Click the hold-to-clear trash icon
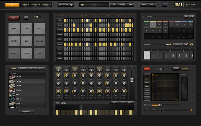The height and width of the screenshot is (126, 201). (x=72, y=5)
